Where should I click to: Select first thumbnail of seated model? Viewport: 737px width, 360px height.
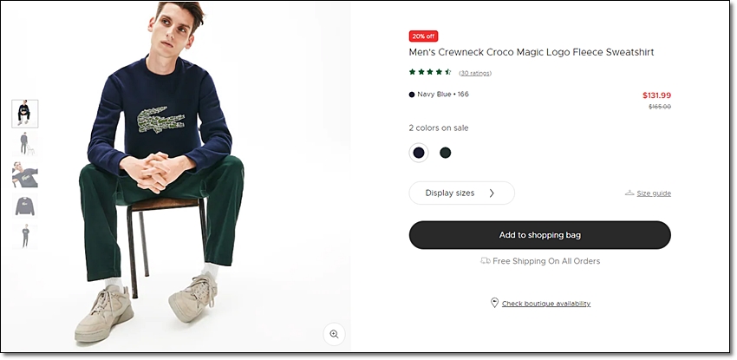(25, 114)
